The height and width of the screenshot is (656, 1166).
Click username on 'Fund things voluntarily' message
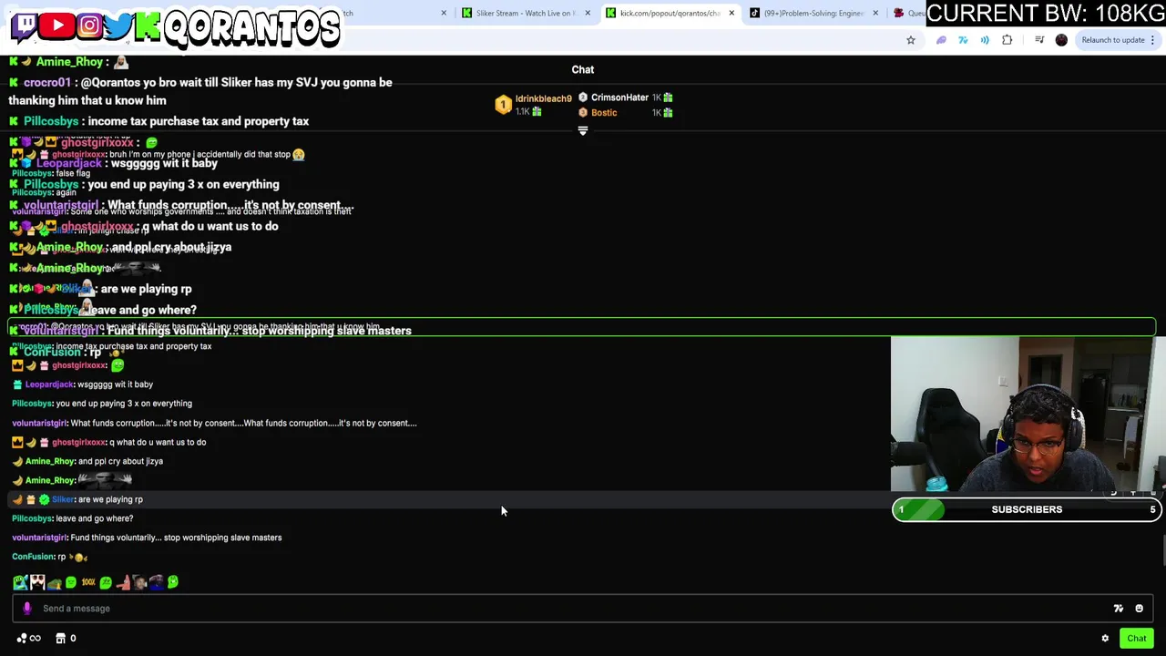39,538
